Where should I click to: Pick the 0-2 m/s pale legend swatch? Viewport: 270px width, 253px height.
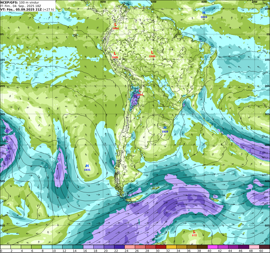click(x=5, y=247)
